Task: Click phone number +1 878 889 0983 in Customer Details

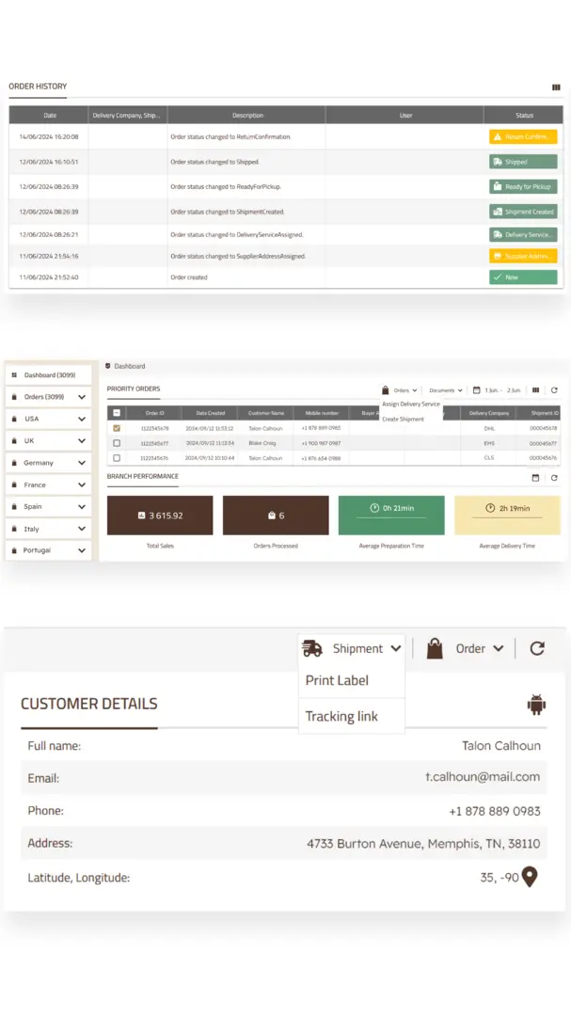Action: coord(495,811)
